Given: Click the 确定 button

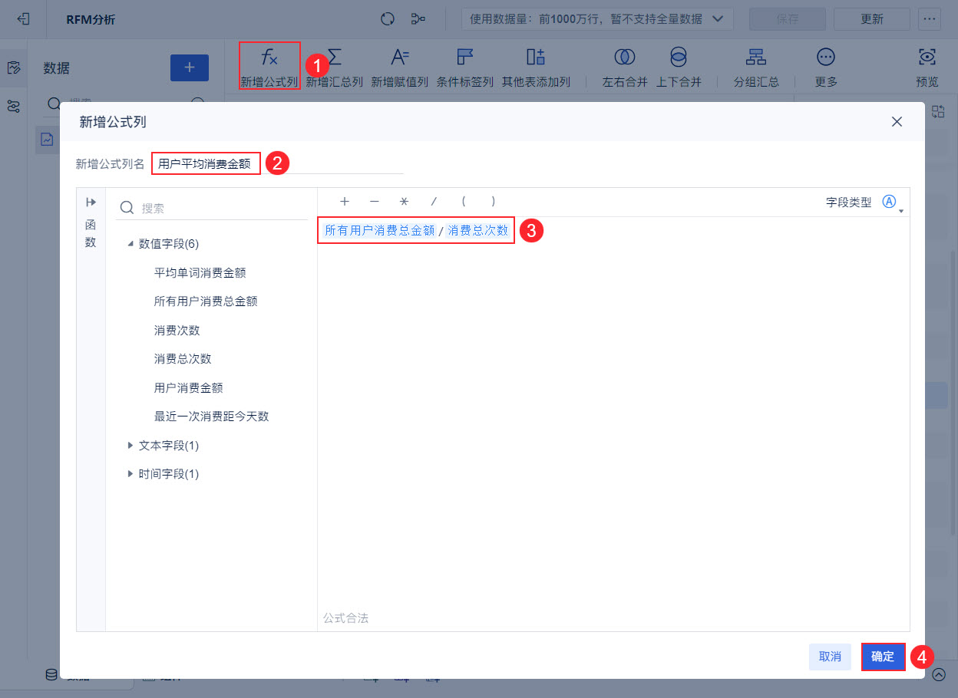Looking at the screenshot, I should point(883,657).
